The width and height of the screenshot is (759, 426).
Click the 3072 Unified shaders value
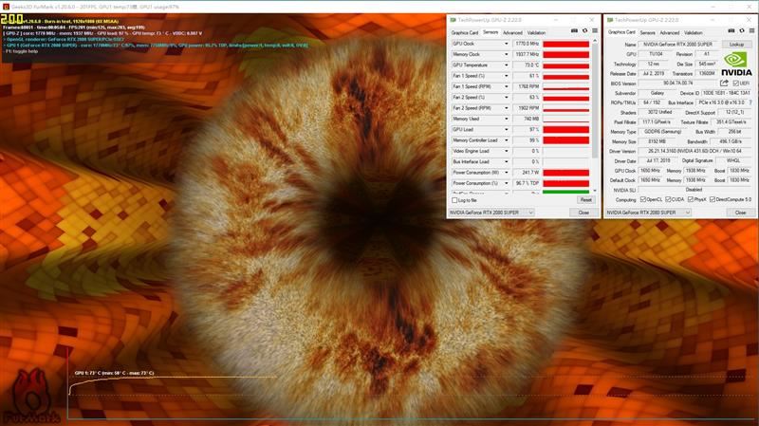(x=659, y=112)
